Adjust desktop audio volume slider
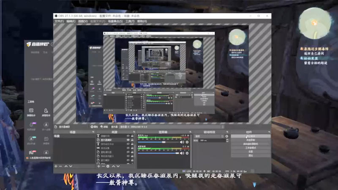Image resolution: width=338 pixels, height=190 pixels. 177,153
